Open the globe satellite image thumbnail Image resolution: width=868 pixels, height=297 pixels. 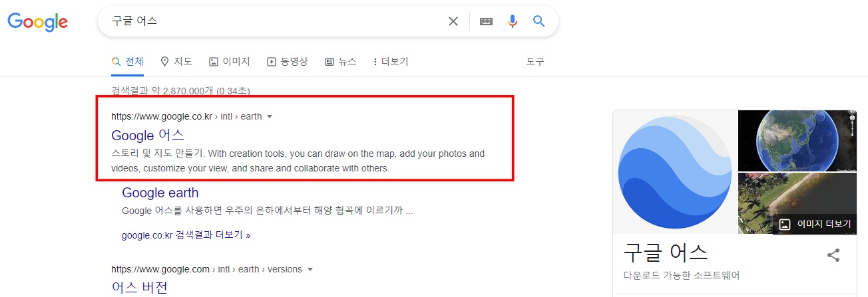click(x=797, y=140)
